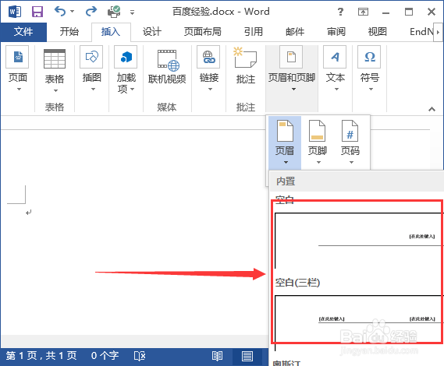Insert a 批注 comment
This screenshot has width=444, height=366.
point(246,66)
